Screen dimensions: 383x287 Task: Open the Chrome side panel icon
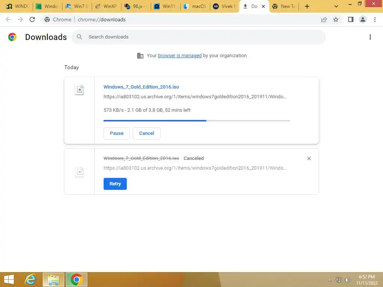point(351,19)
